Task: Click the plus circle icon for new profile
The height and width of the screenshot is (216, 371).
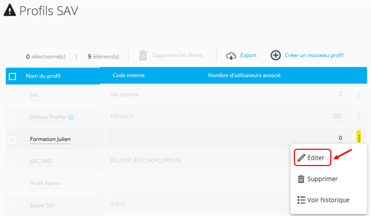Action: 275,55
